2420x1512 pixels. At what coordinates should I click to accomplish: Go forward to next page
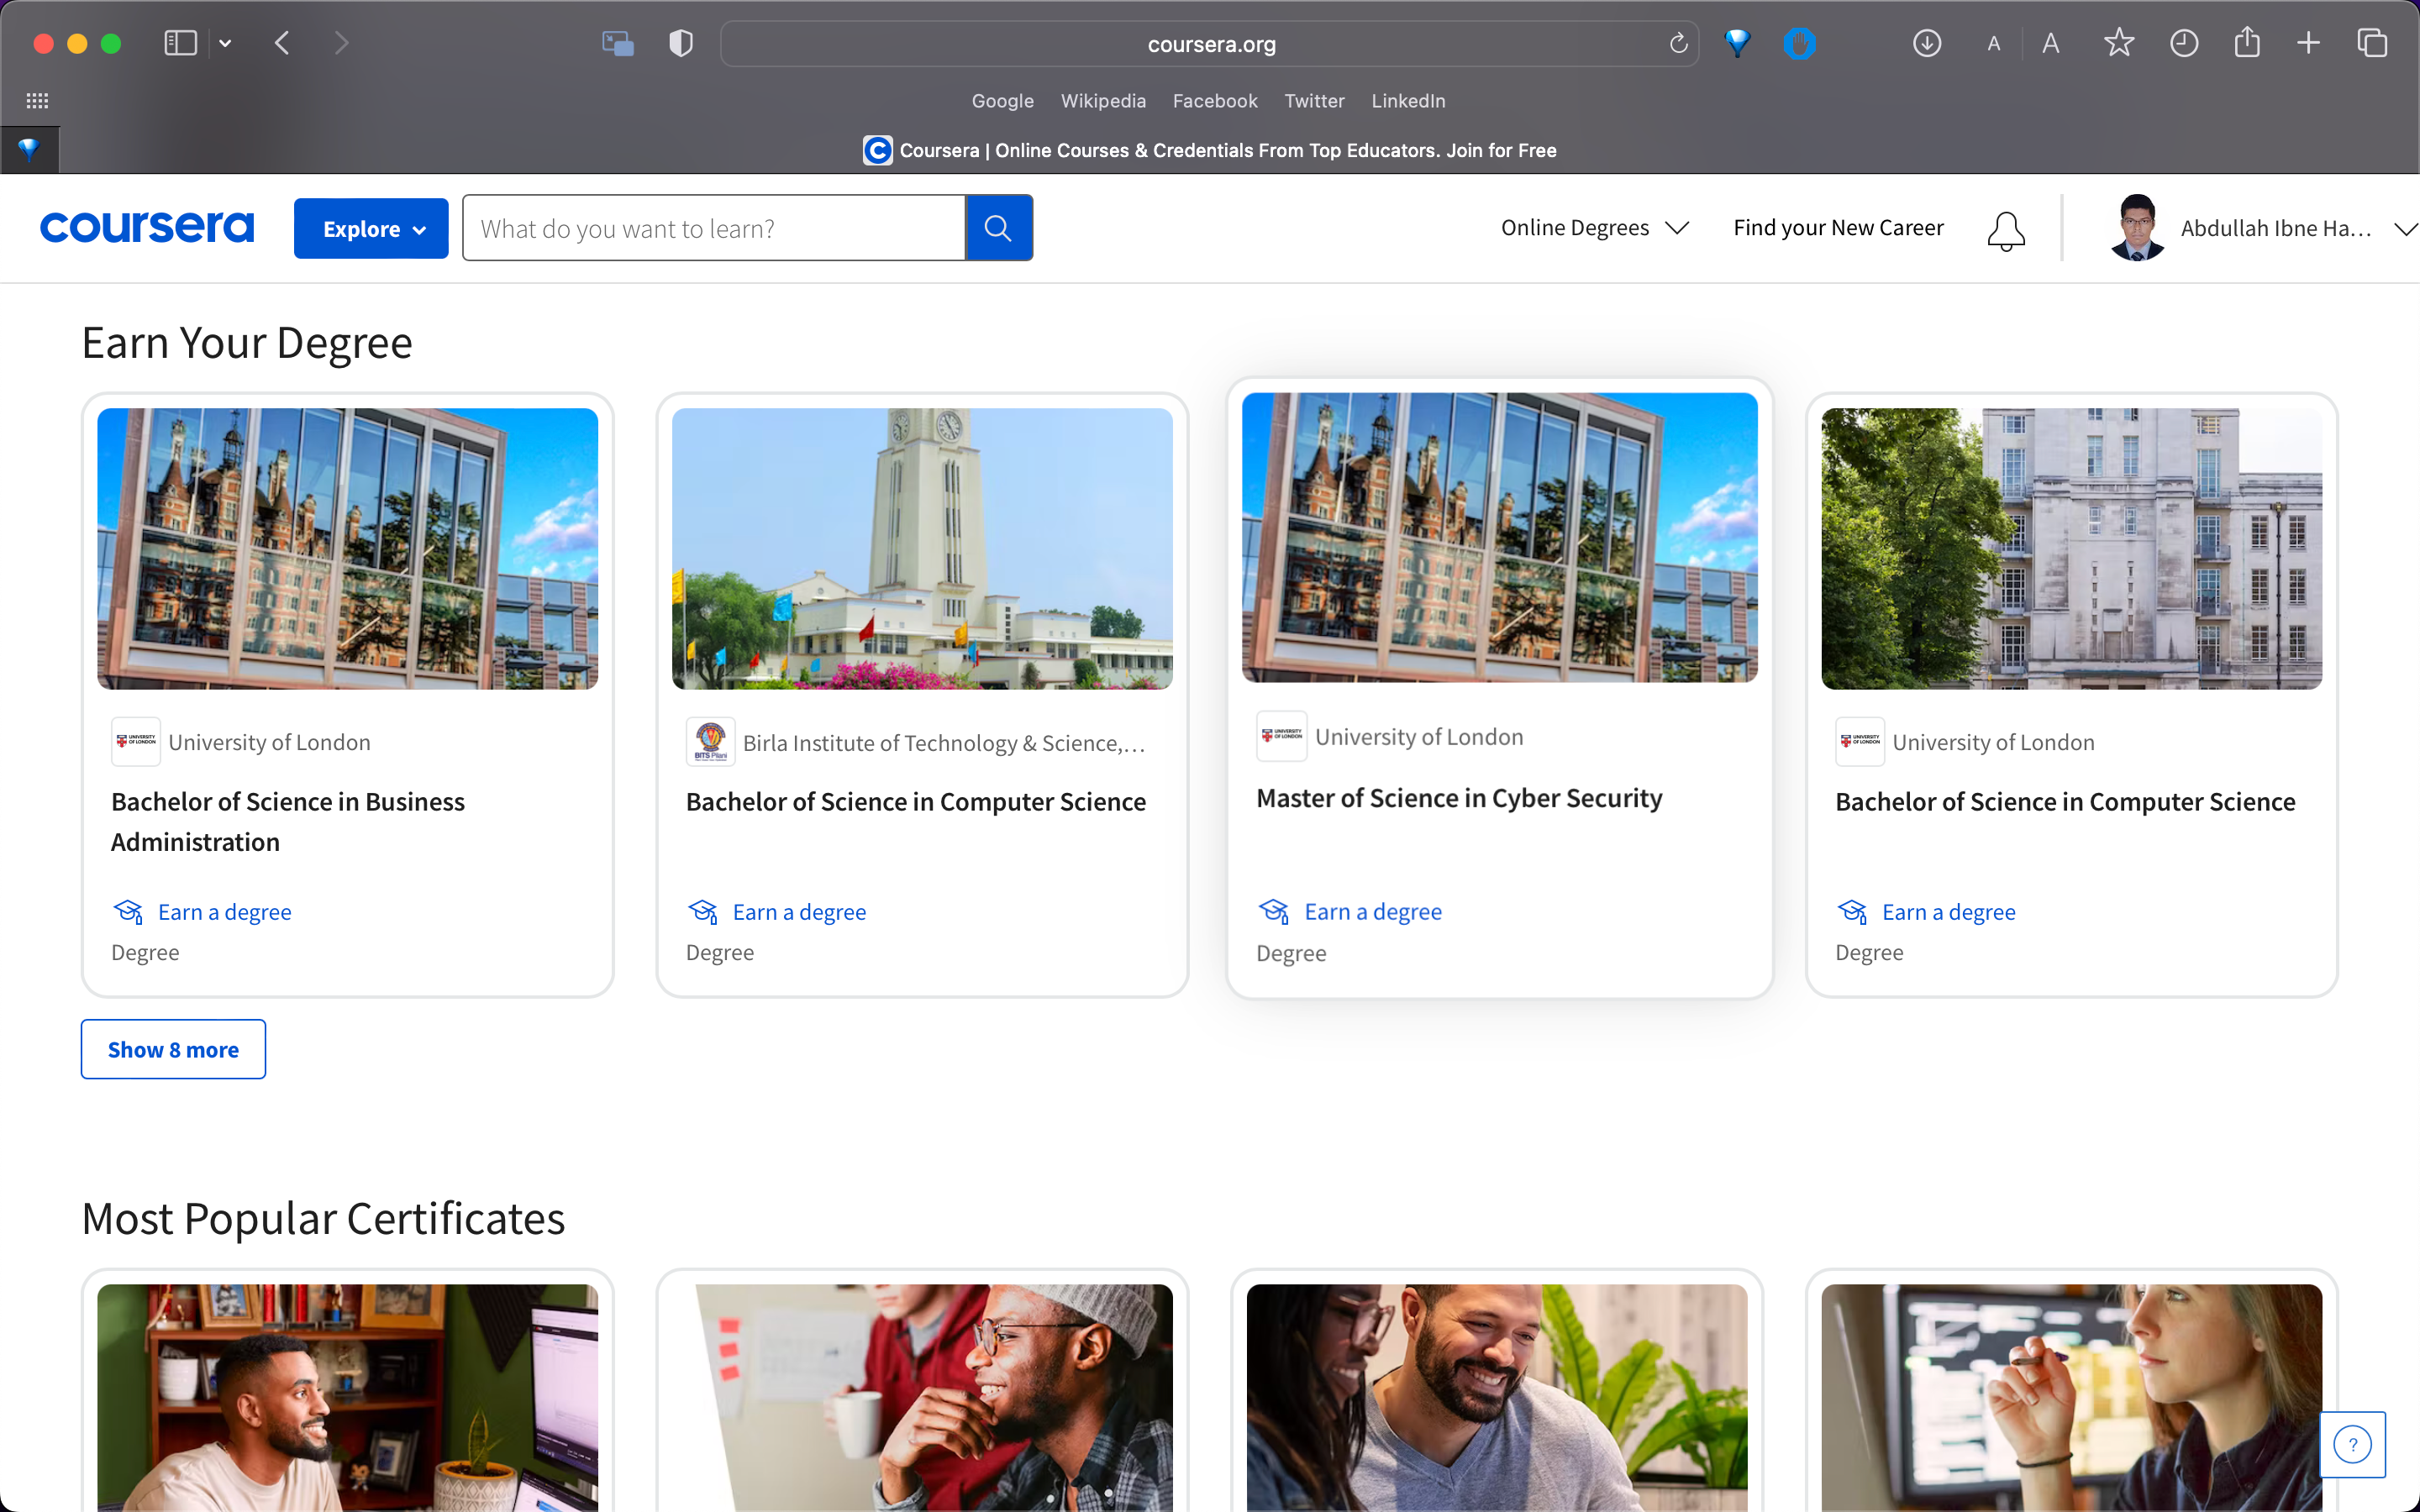coord(342,43)
